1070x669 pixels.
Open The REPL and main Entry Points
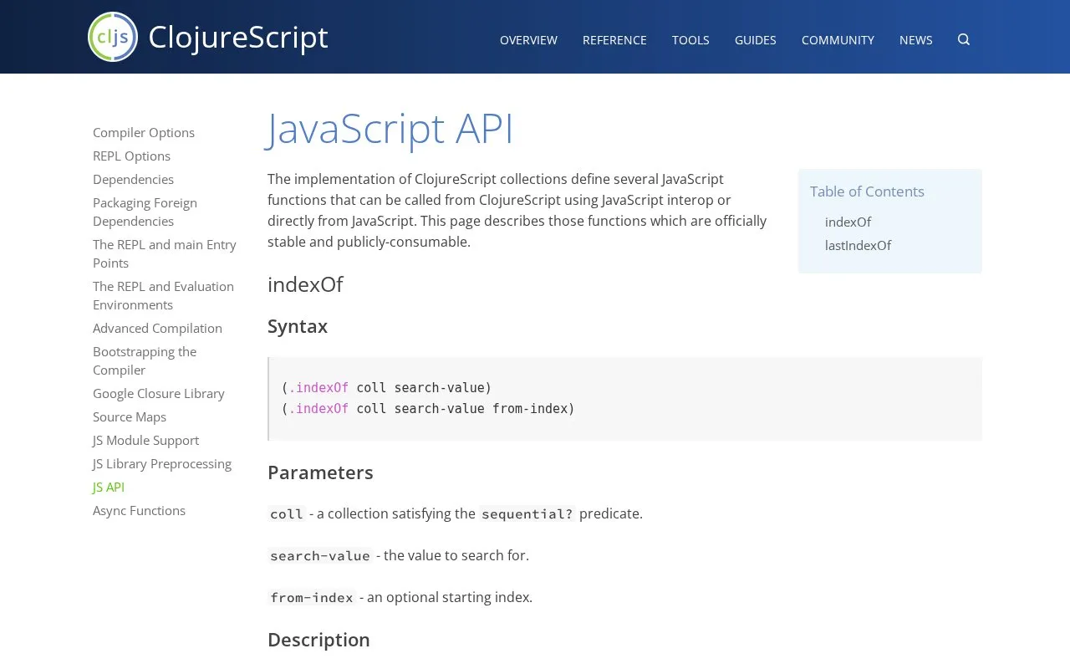click(165, 253)
